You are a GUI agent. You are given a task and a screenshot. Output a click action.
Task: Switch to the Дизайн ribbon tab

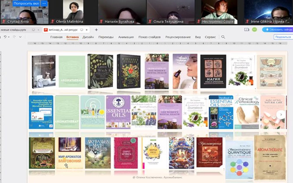pyautogui.click(x=88, y=37)
